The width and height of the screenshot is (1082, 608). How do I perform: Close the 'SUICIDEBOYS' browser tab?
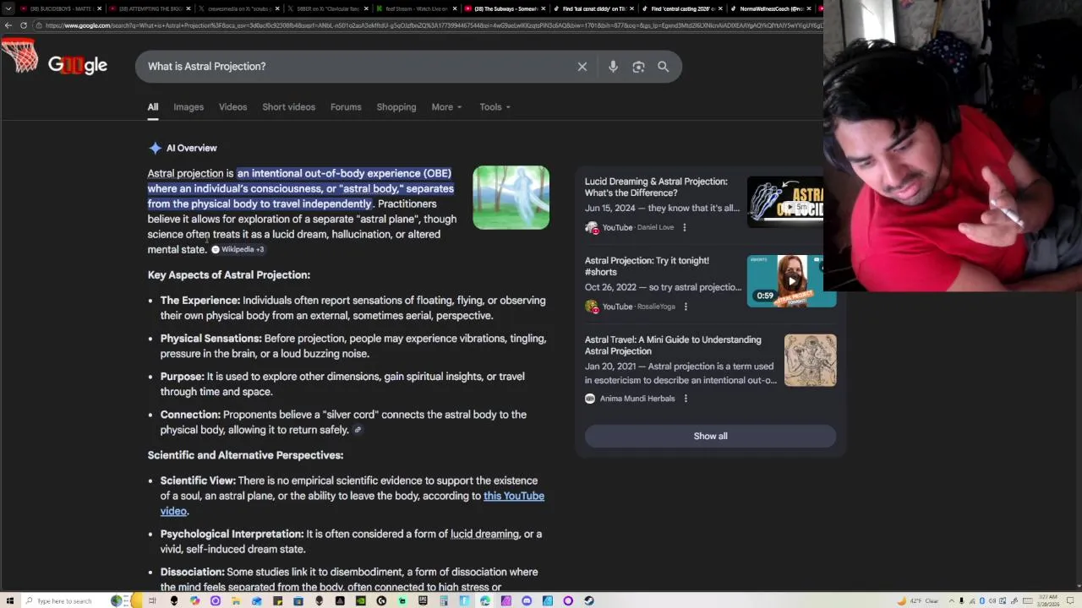tap(99, 8)
